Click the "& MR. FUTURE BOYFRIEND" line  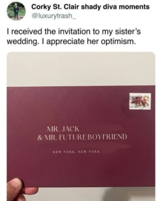(x=82, y=135)
